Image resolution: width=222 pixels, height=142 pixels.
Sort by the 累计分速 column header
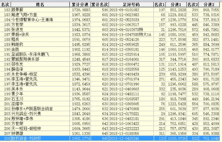point(80,4)
